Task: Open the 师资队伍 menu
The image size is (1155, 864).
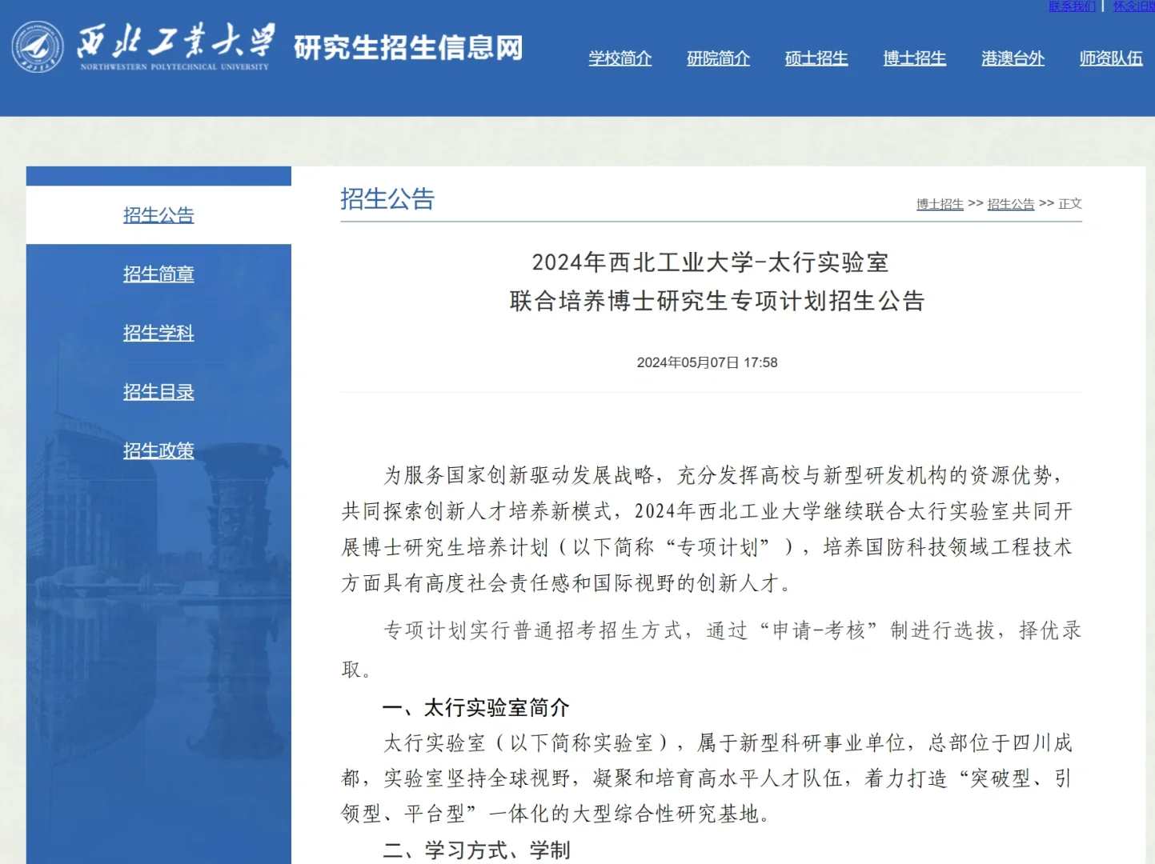Action: pyautogui.click(x=1111, y=58)
